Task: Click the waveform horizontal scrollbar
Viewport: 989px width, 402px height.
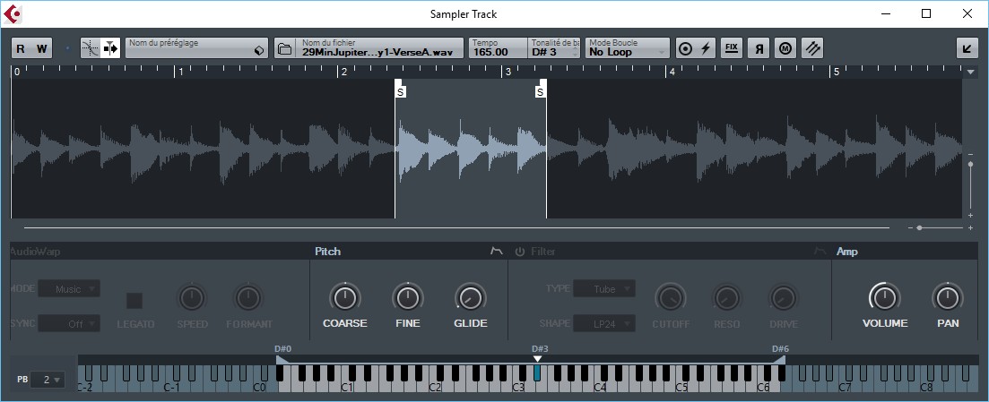Action: pos(456,227)
